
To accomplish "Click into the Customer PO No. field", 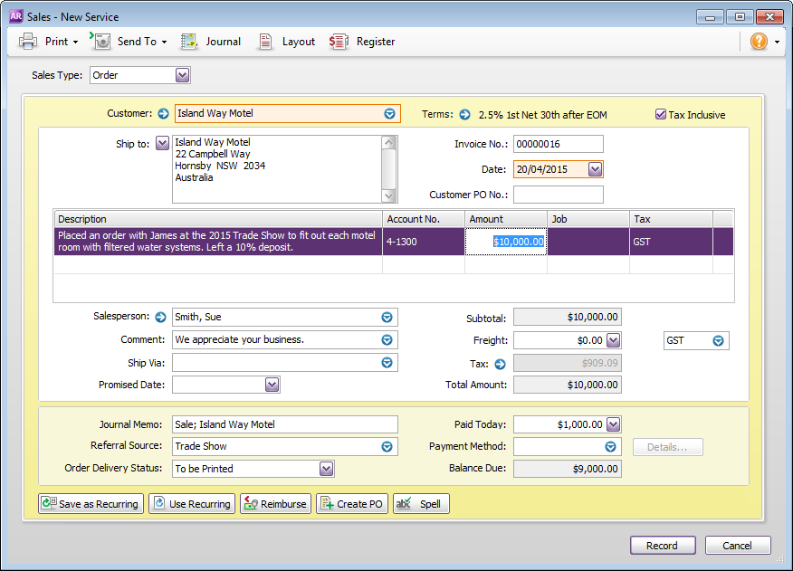I will pyautogui.click(x=558, y=195).
